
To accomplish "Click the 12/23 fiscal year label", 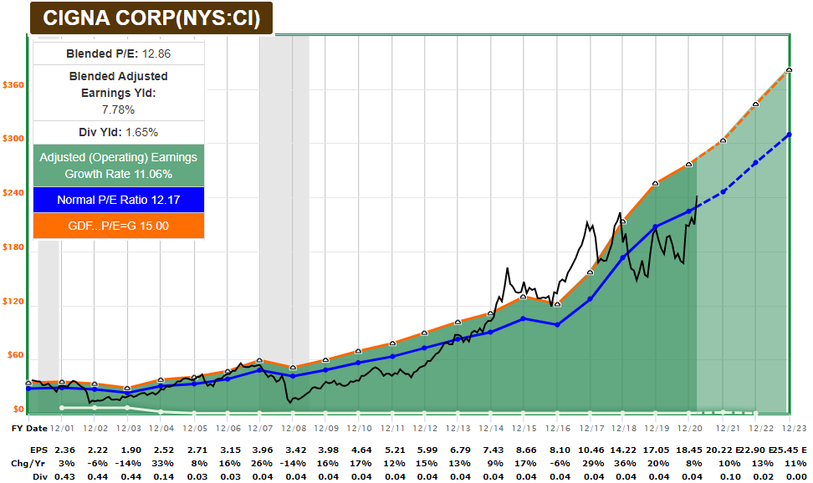I will (795, 428).
